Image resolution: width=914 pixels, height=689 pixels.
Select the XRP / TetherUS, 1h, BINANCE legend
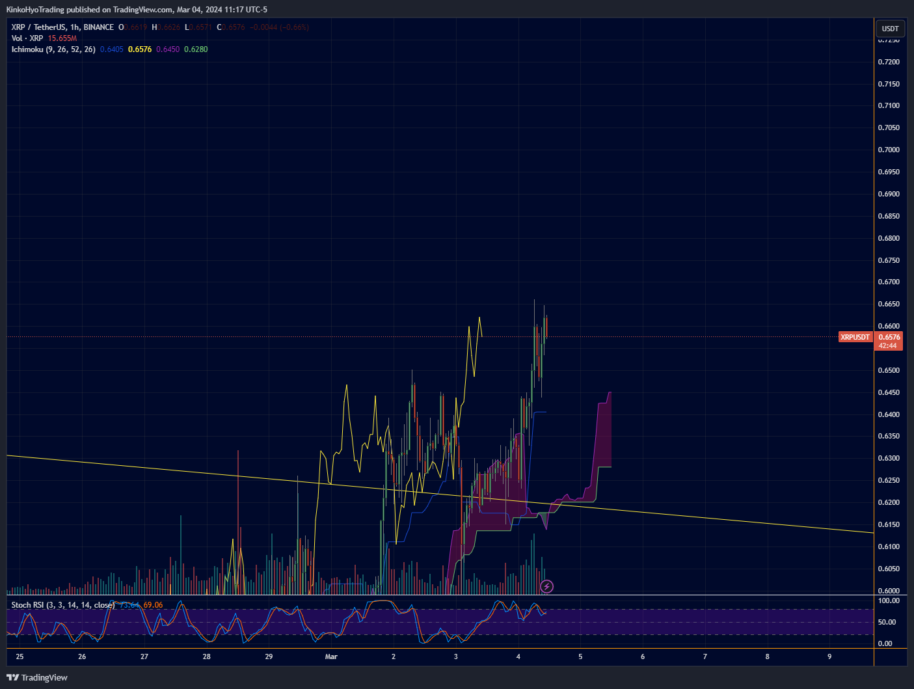[62, 27]
